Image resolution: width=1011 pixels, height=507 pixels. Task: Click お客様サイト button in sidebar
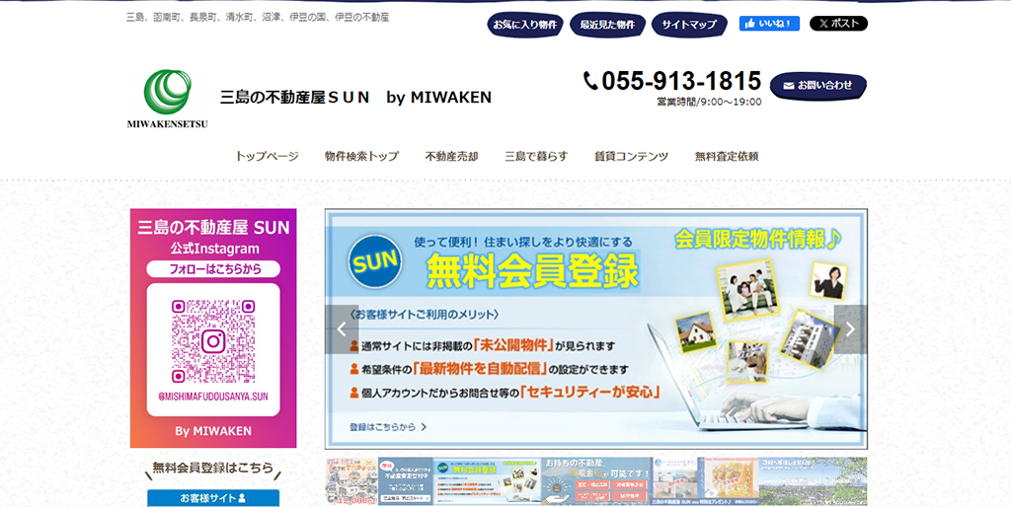tap(213, 498)
